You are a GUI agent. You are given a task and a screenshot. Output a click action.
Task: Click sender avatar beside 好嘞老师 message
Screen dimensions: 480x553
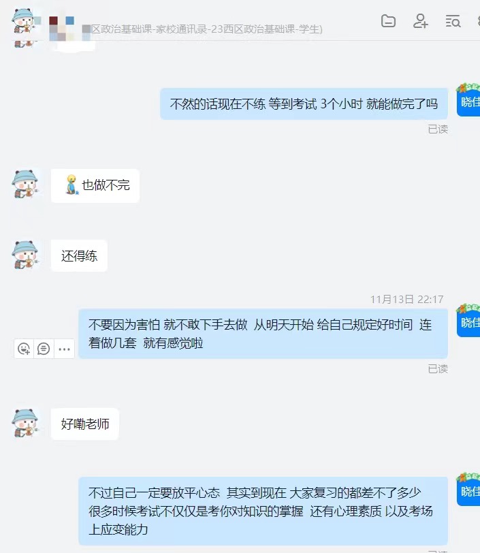pyautogui.click(x=25, y=423)
